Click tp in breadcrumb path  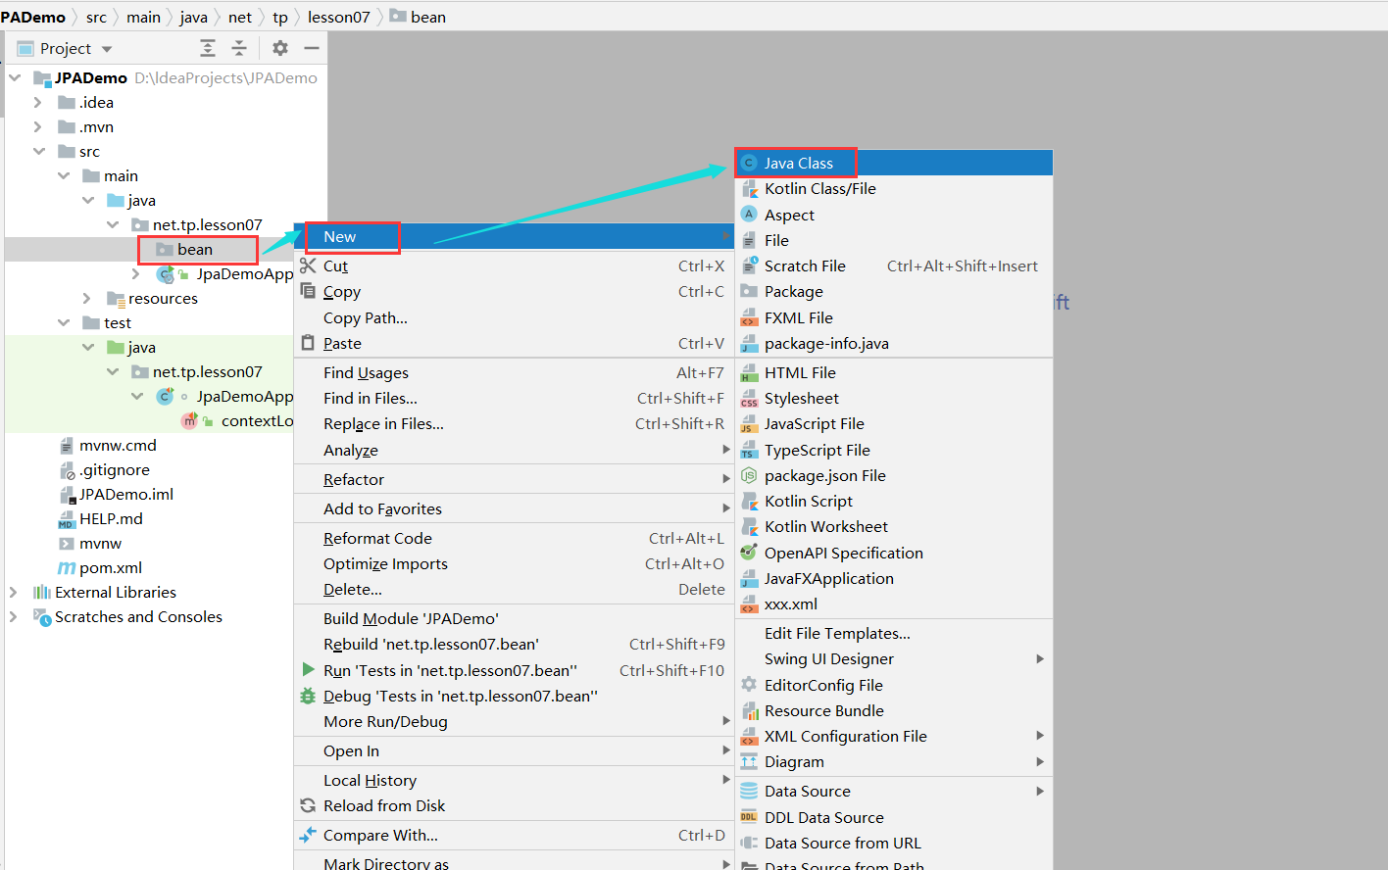click(280, 17)
